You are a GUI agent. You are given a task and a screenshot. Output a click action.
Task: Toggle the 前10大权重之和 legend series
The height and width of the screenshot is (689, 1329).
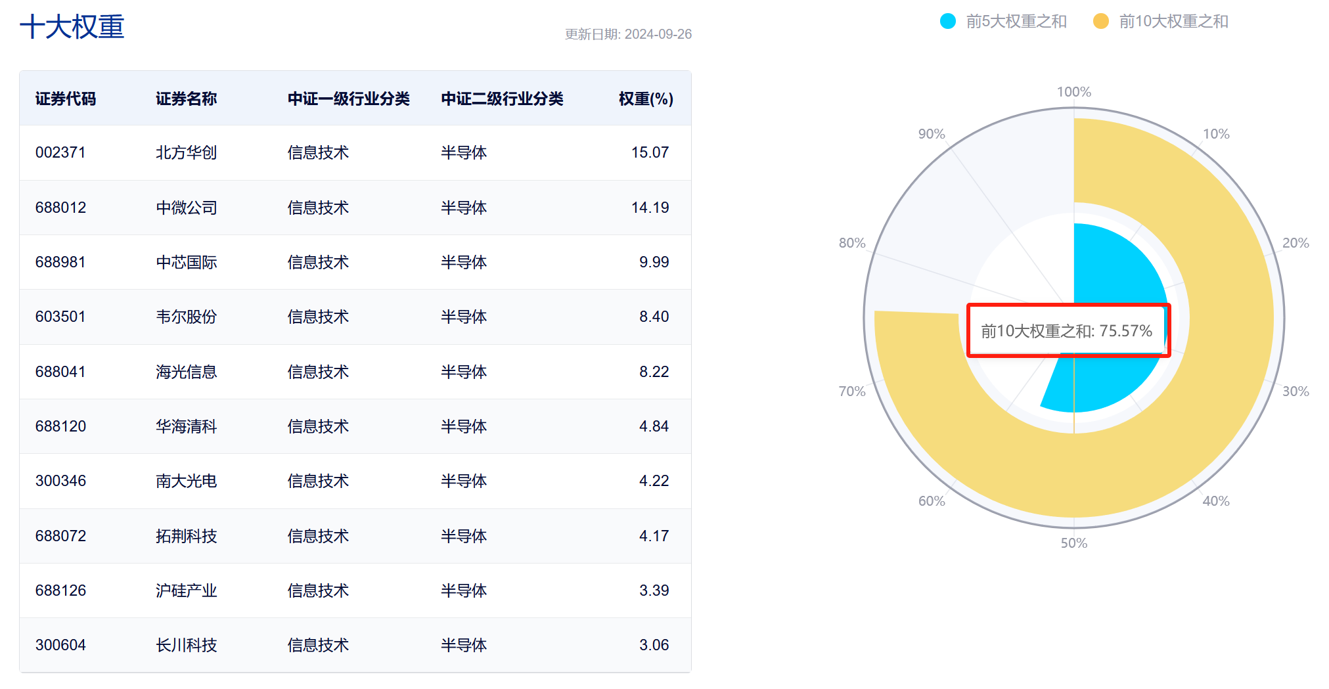pyautogui.click(x=1173, y=22)
